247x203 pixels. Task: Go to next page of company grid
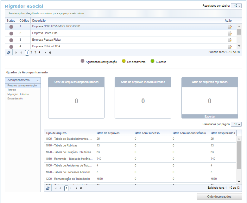point(45,52)
